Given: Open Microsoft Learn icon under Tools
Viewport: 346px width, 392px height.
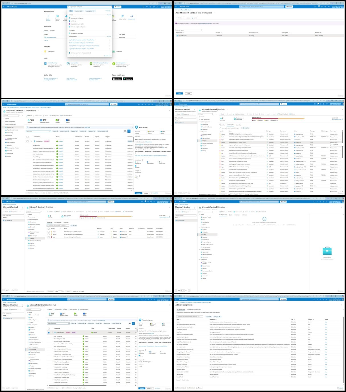Looking at the screenshot, I should [46, 64].
